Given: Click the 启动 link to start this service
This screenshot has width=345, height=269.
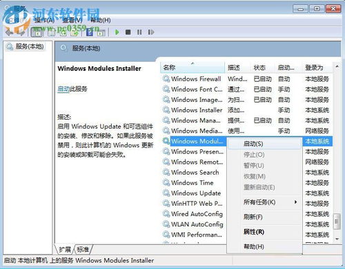Looking at the screenshot, I should pos(63,89).
